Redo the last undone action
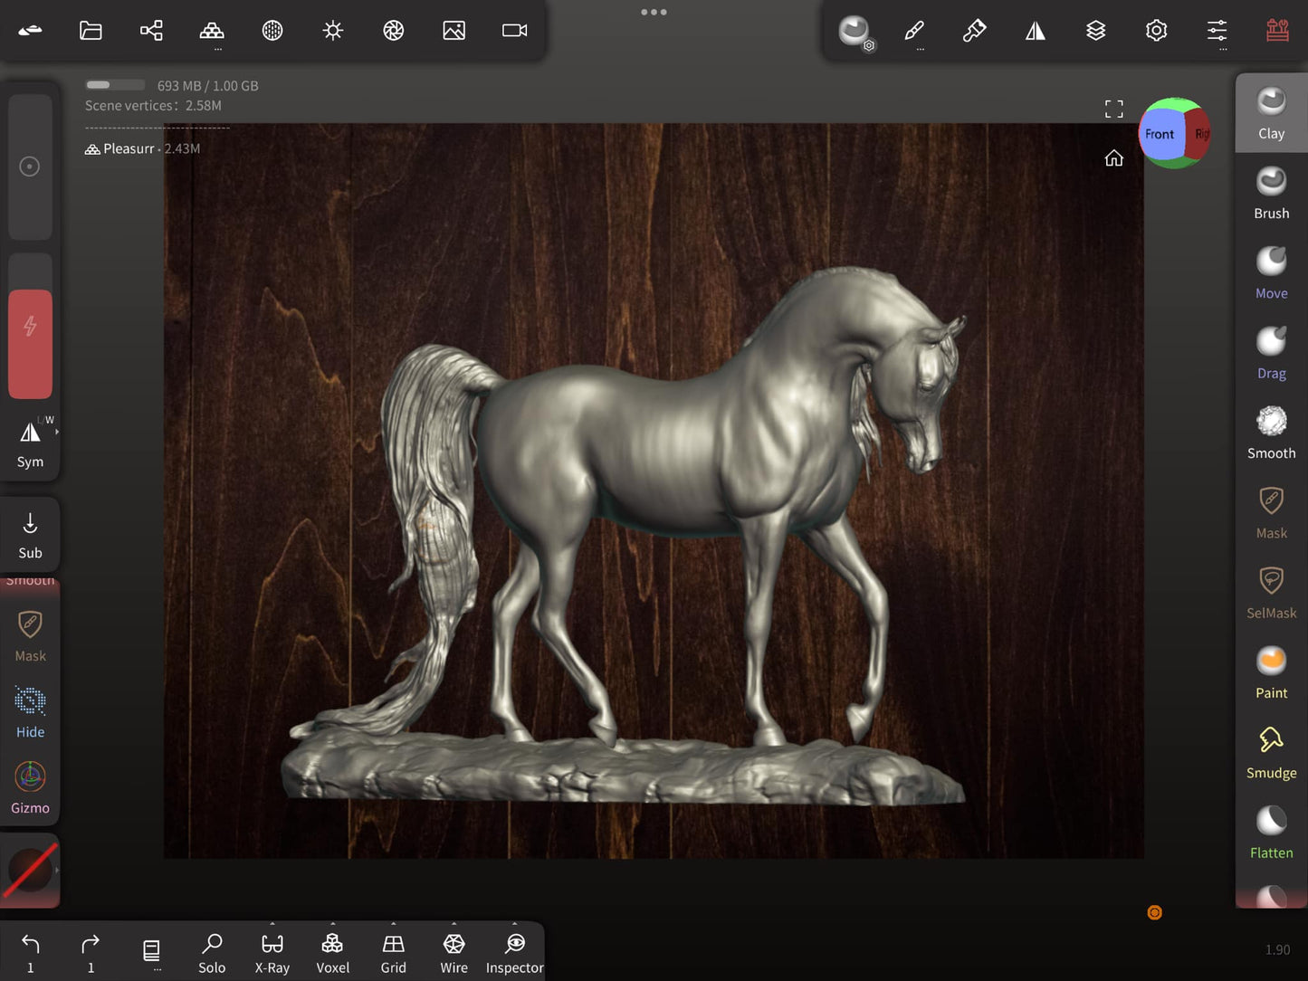The height and width of the screenshot is (981, 1308). tap(91, 953)
